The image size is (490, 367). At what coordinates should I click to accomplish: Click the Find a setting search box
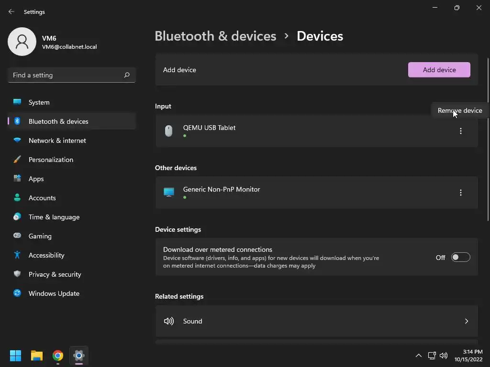coord(67,75)
